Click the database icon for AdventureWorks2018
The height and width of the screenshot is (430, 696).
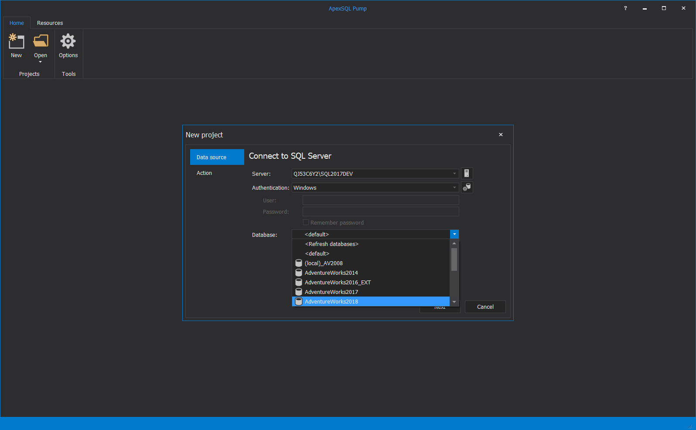[x=299, y=301]
